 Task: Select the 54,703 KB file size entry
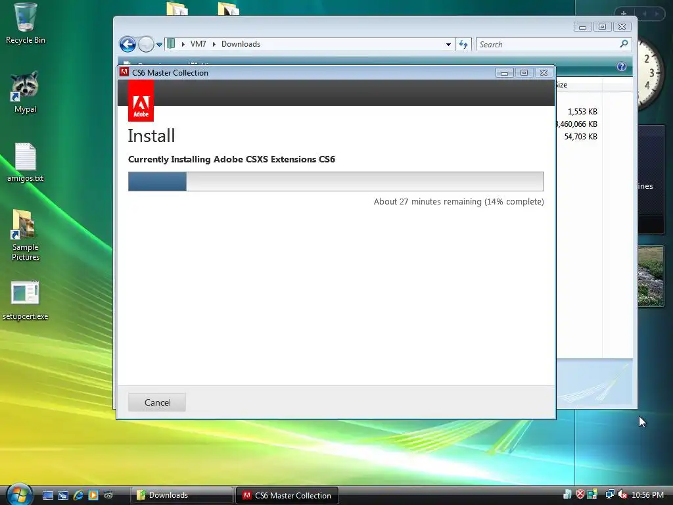tap(580, 137)
